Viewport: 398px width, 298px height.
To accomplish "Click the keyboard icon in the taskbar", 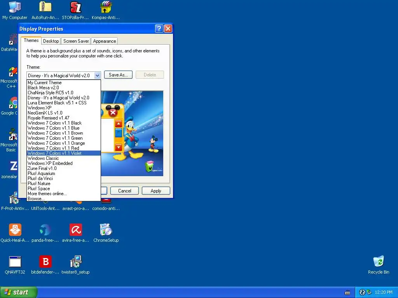I will point(347,293).
